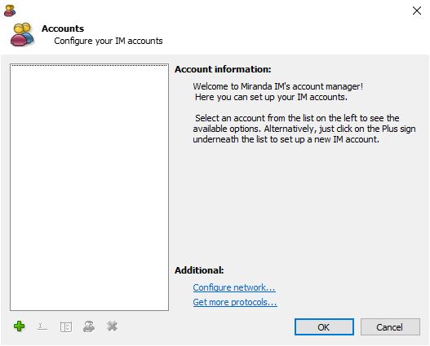This screenshot has width=430, height=346.
Task: Follow the Get more protocols link
Action: click(235, 302)
